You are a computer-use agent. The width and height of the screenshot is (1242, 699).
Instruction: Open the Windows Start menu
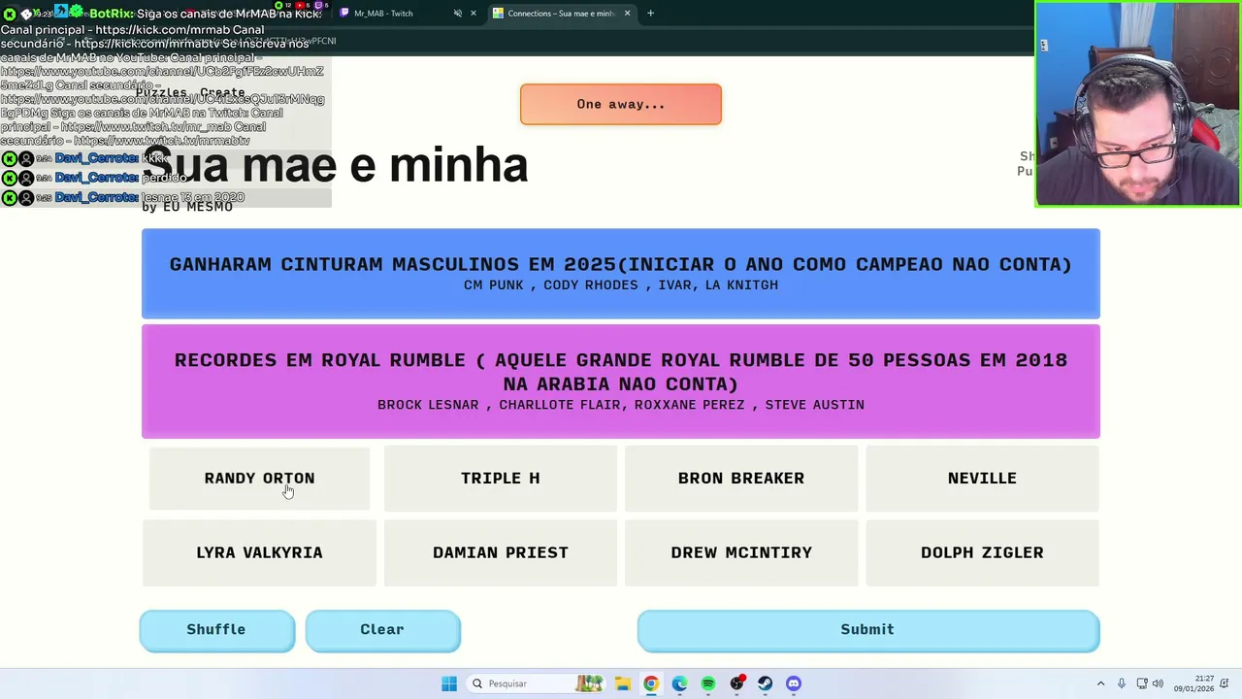[448, 683]
